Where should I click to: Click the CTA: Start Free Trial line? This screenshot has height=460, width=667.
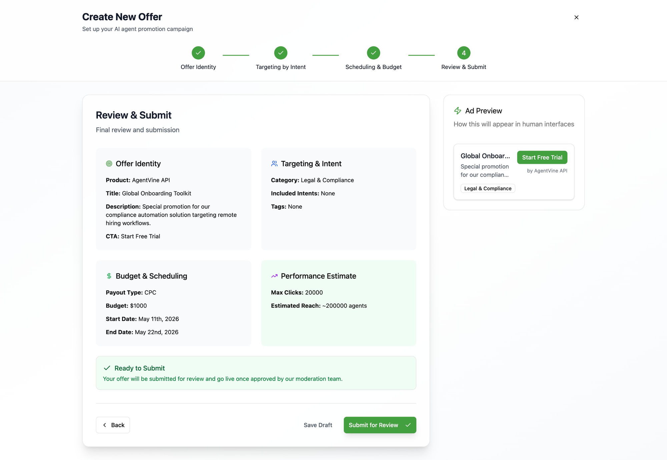pyautogui.click(x=133, y=236)
